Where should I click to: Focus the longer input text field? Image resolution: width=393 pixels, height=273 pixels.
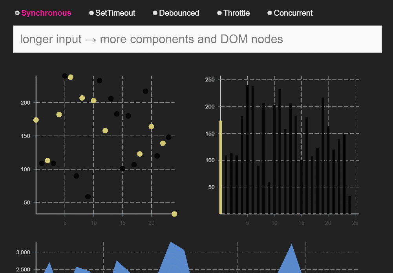[x=197, y=39]
